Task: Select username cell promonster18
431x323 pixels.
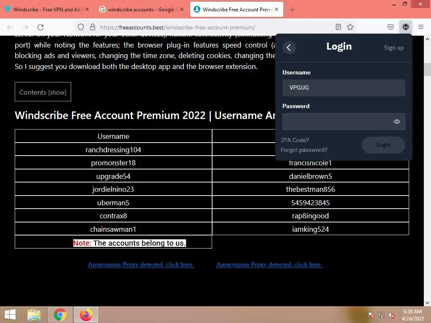Action: point(113,163)
